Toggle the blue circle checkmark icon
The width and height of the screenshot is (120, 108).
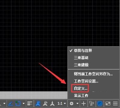[100, 103]
